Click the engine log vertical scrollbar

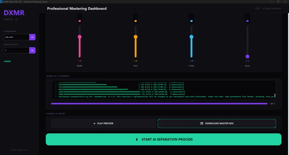pyautogui.click(x=275, y=95)
